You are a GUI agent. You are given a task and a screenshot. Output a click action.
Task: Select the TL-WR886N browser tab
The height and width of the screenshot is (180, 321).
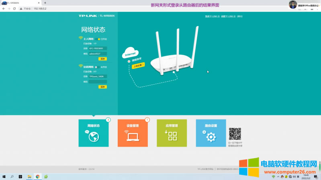point(20,3)
